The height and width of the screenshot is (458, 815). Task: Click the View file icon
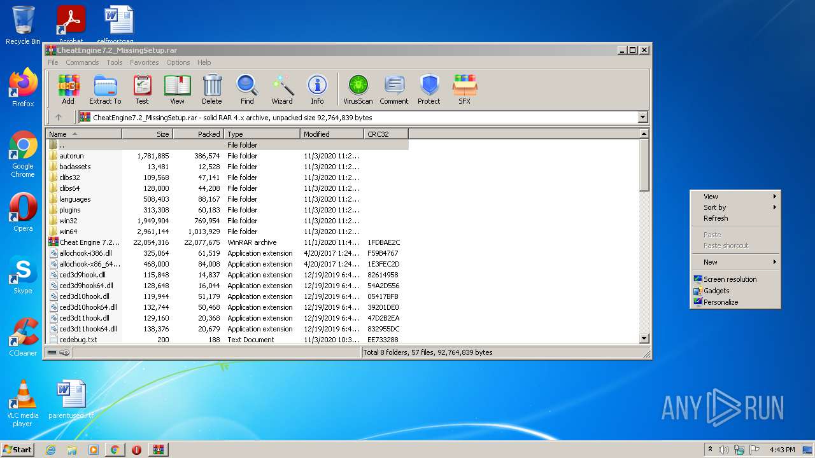177,89
